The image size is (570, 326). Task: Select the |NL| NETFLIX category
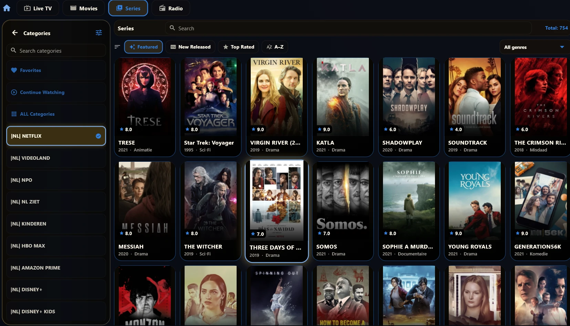[x=56, y=136]
